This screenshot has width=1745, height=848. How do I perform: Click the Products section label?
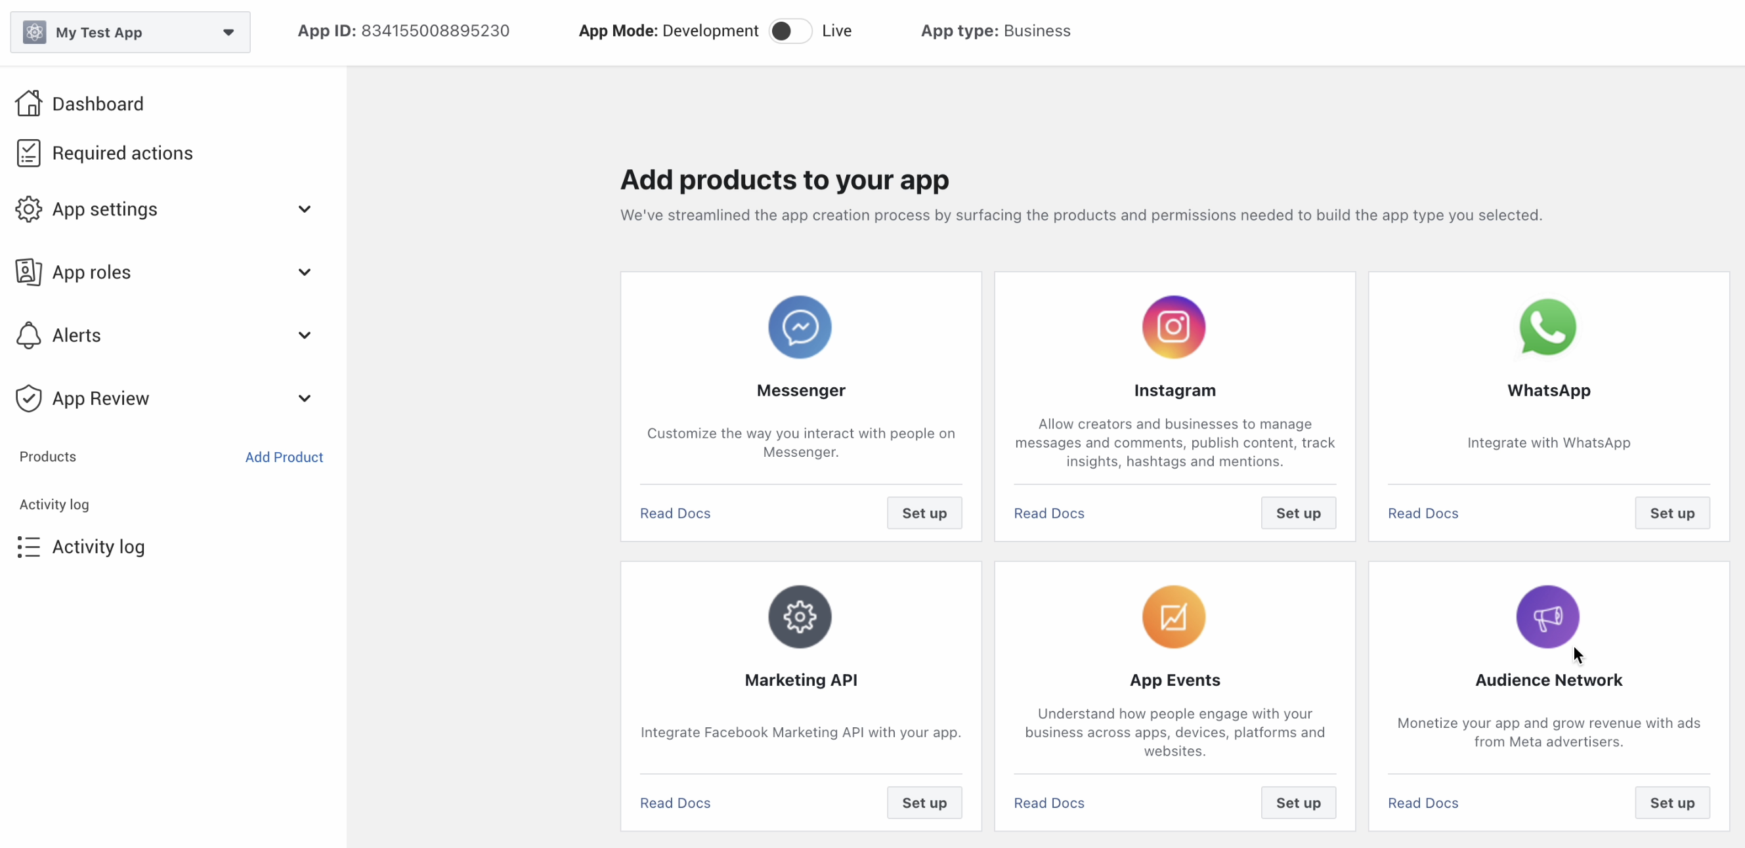(47, 457)
